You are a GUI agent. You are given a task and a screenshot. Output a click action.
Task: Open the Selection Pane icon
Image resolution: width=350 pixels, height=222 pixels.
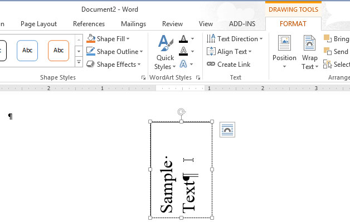tap(328, 64)
